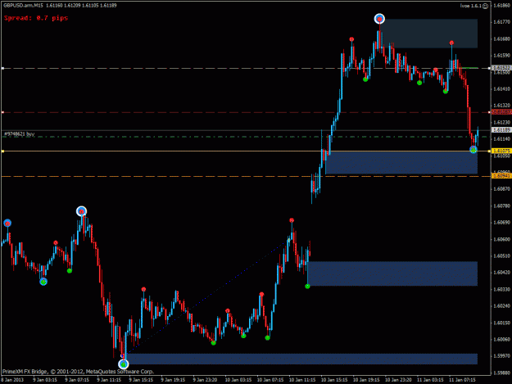Click the '9 Jan 23:20' time axis label
This screenshot has width=512, height=384.
coord(205,380)
